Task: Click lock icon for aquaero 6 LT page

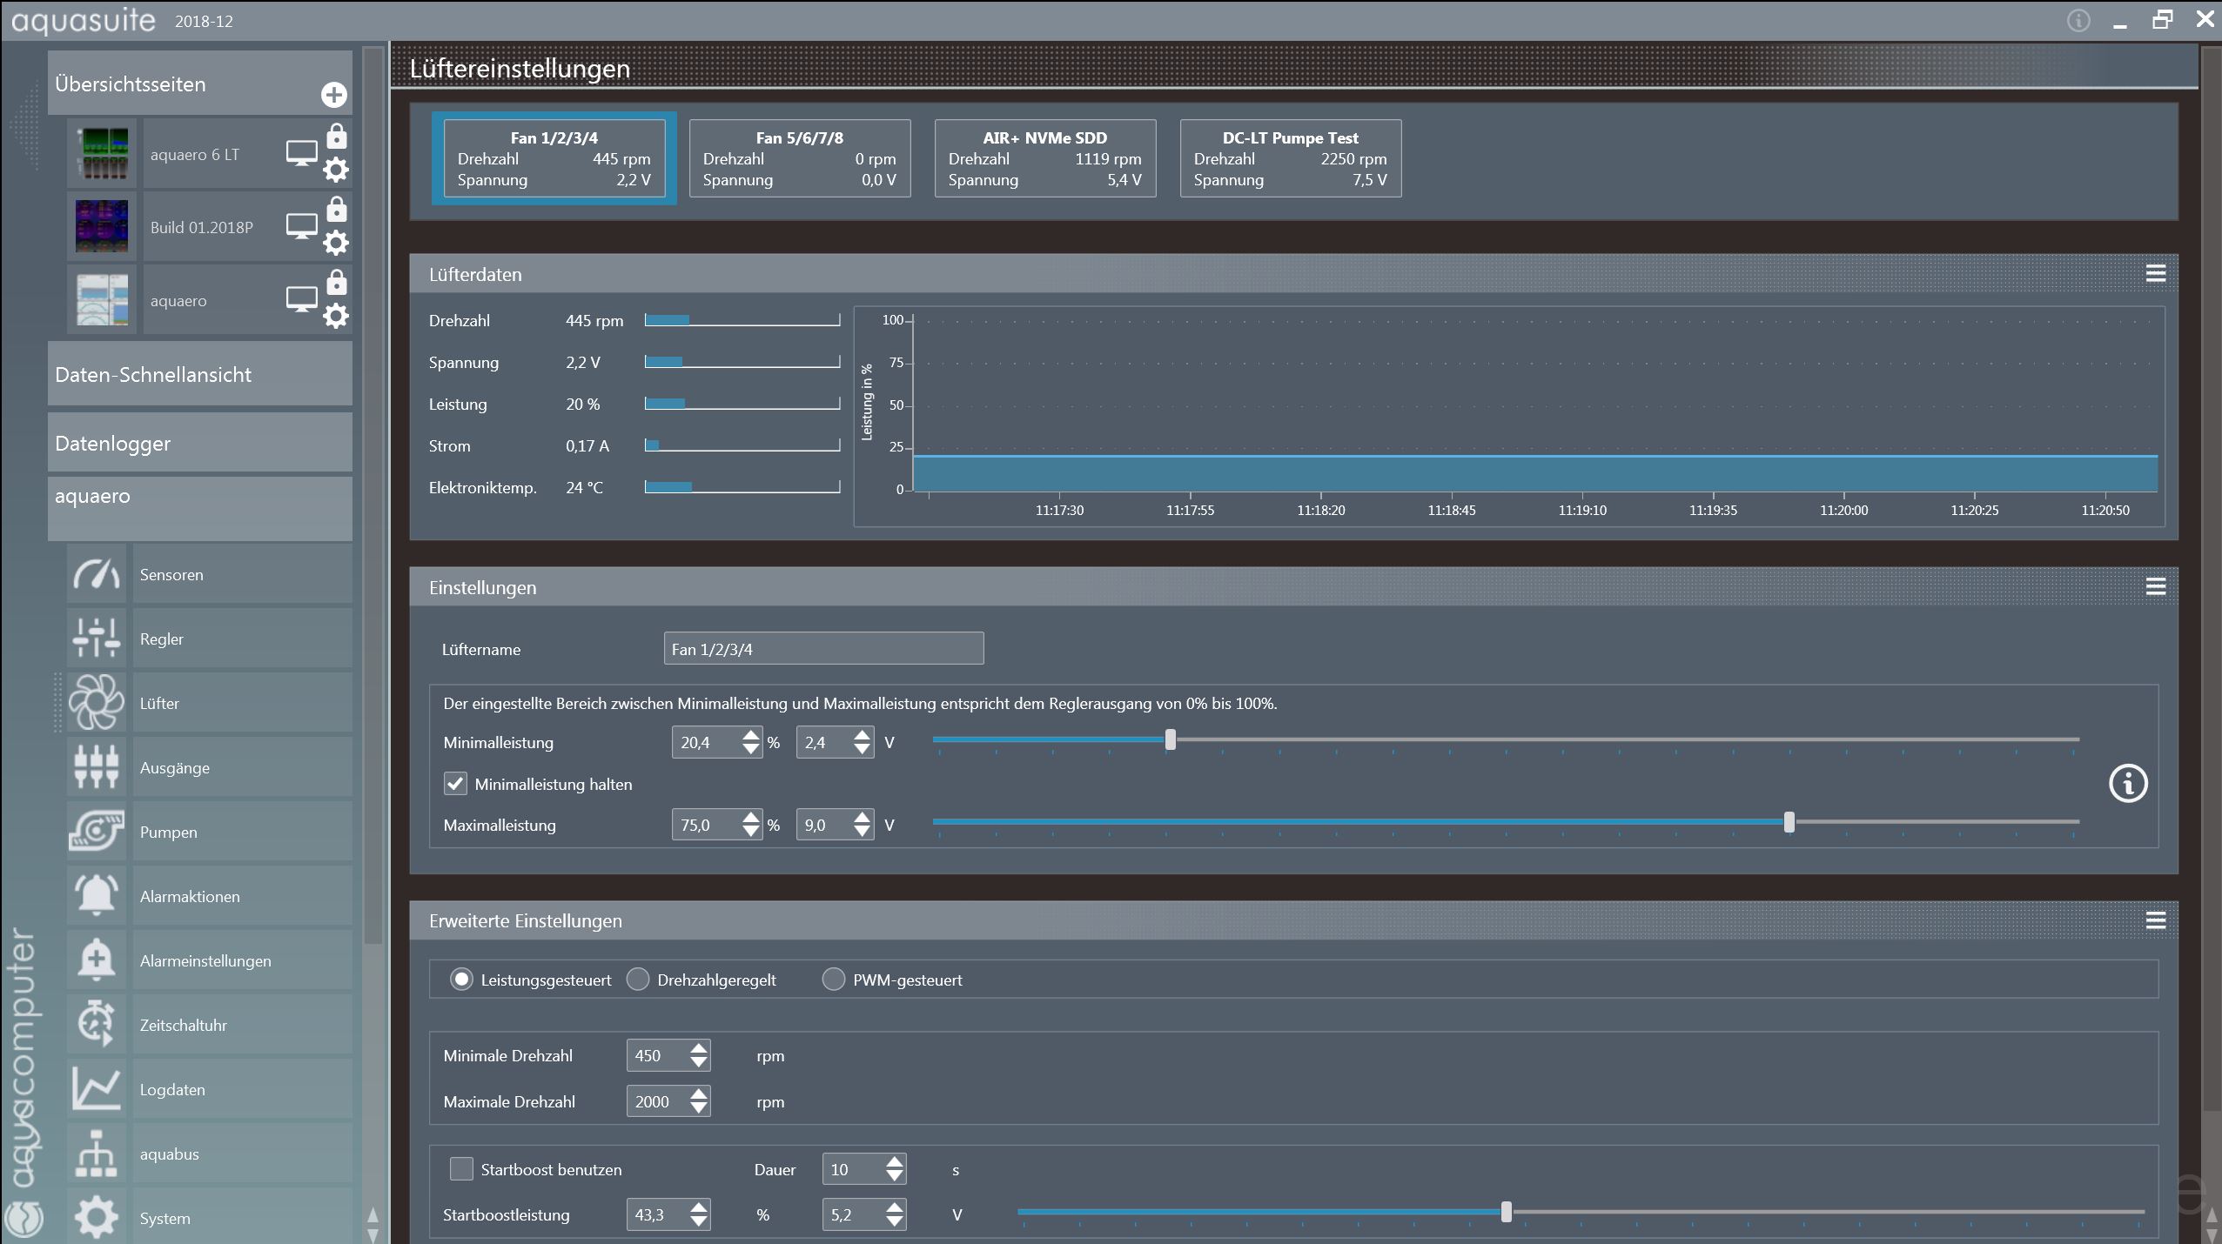Action: 337,137
